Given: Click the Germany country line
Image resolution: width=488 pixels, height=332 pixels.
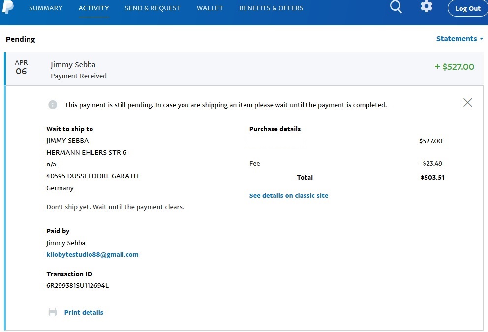Looking at the screenshot, I should pos(60,188).
